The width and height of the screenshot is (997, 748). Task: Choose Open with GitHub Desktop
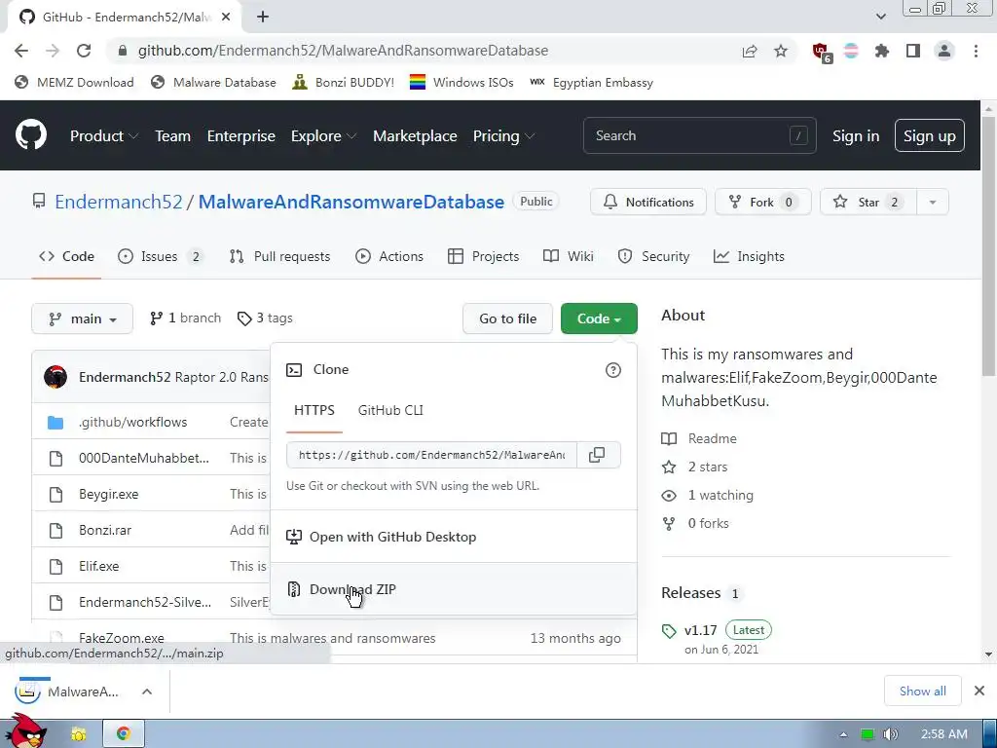click(454, 537)
